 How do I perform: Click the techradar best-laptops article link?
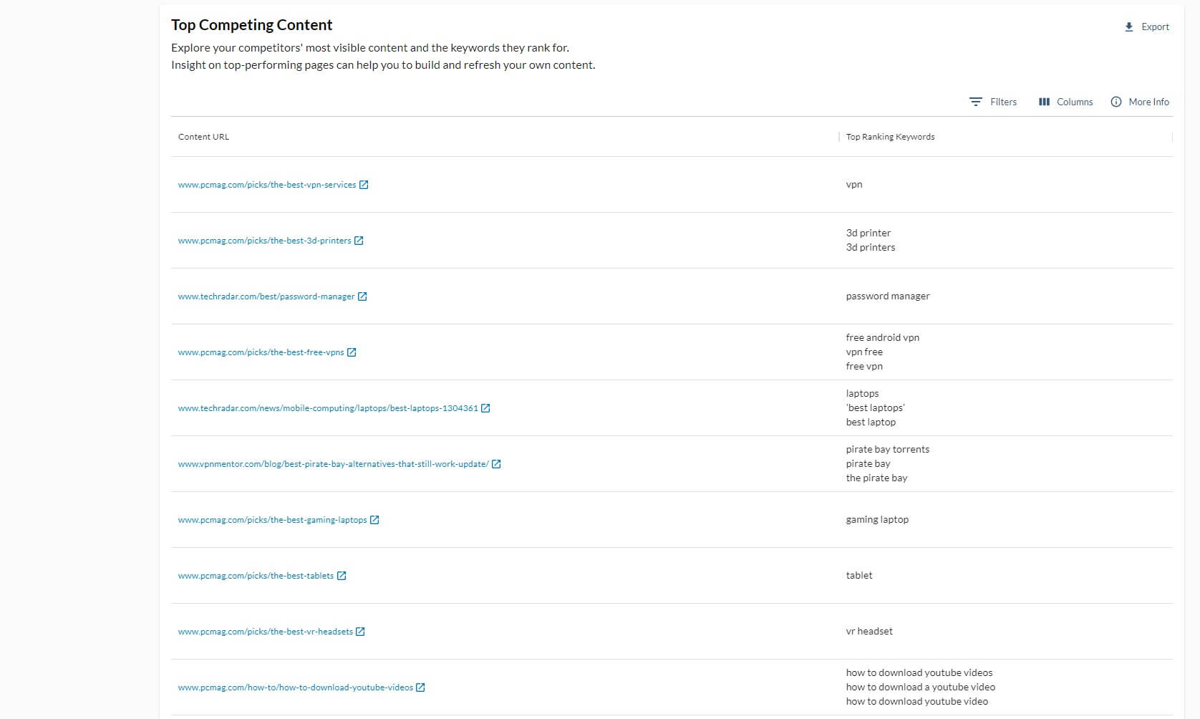tap(328, 407)
